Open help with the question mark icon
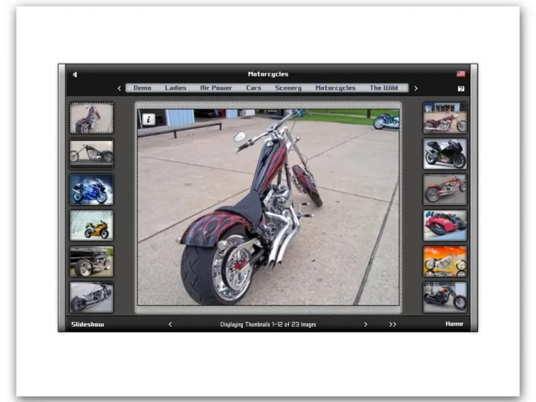 coord(461,88)
